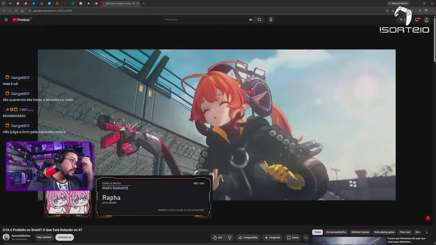This screenshot has height=245, width=436.
Task: Click the 'Compartilhar' share button
Action: 248,238
